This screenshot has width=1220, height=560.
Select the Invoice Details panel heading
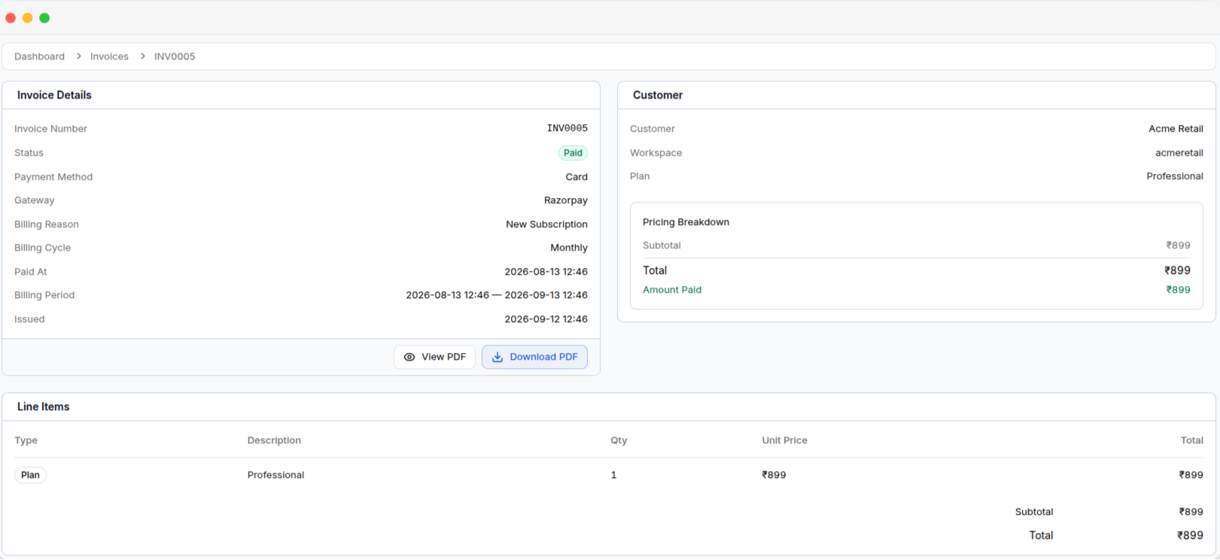point(54,95)
